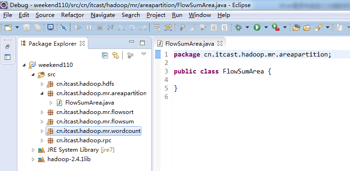Click the External Tools run icon
Screen dimensions: 350x171
pyautogui.click(x=276, y=27)
